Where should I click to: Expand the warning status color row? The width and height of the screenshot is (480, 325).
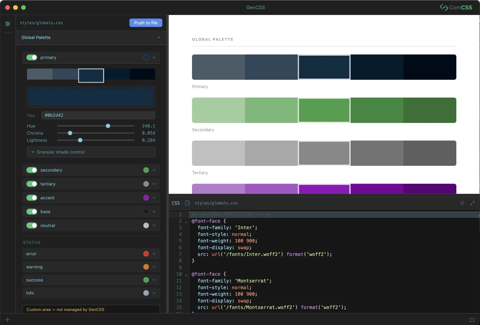tap(154, 267)
